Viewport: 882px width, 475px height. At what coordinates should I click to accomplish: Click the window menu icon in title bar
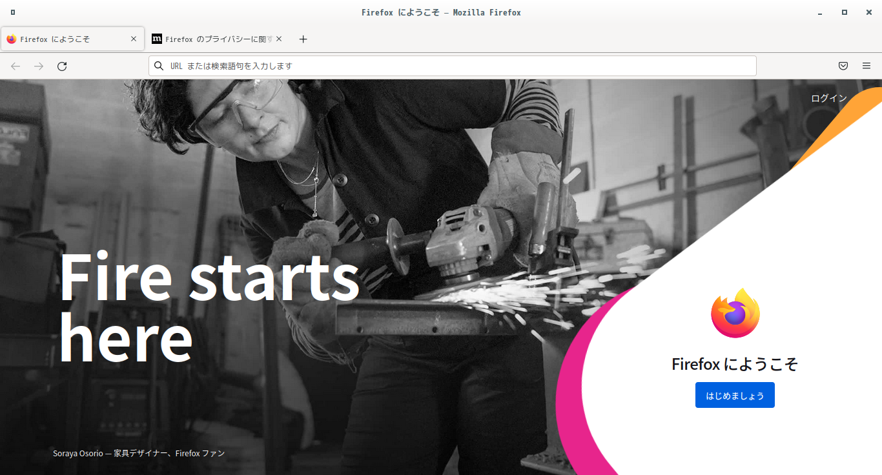pyautogui.click(x=13, y=12)
